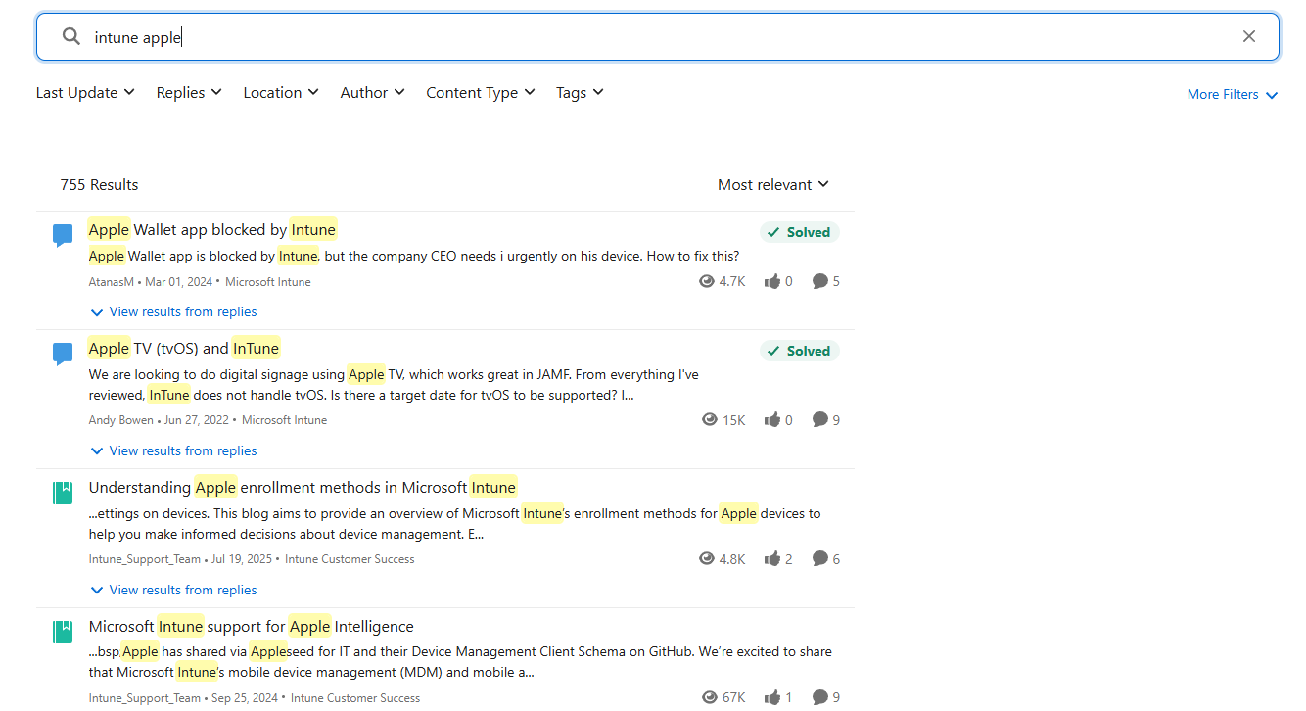This screenshot has width=1306, height=711.
Task: Click blog icon beside Understanding Apple enrollment
Action: [x=63, y=493]
